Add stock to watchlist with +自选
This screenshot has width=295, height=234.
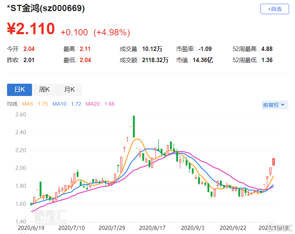[275, 9]
